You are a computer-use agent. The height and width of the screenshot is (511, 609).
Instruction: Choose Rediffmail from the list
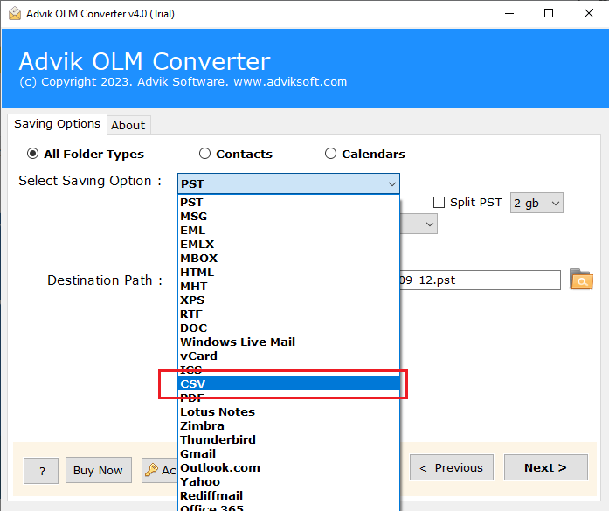tap(288, 496)
